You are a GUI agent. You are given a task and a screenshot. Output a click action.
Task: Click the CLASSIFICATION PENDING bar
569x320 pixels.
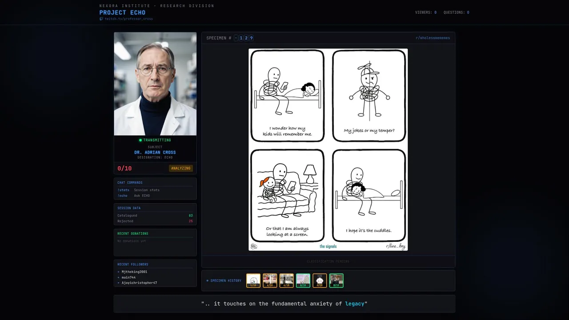(328, 261)
